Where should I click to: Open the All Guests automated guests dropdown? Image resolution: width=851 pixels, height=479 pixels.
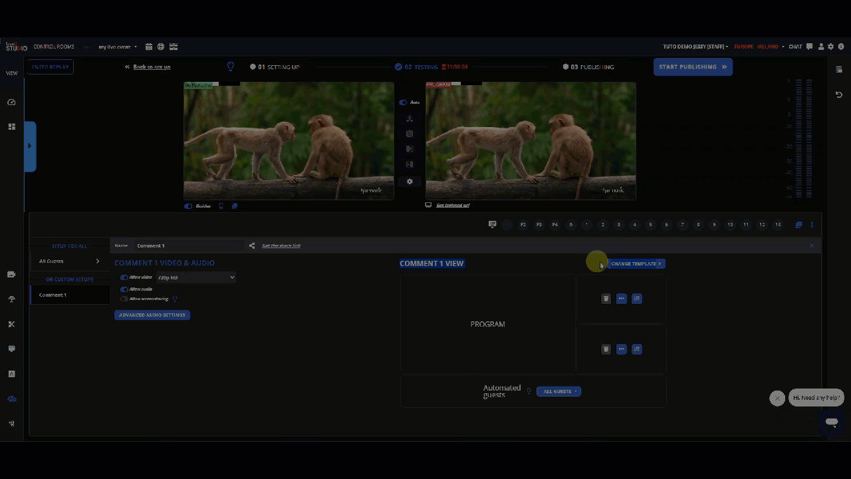pos(558,391)
